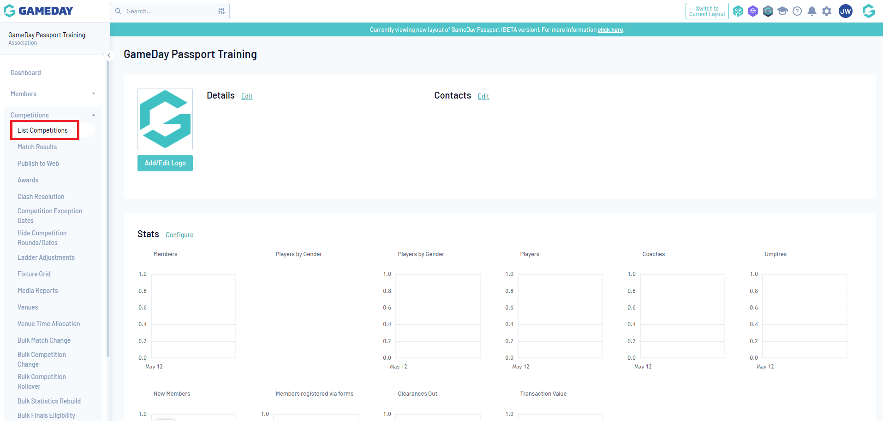Click the 'Details' heading

point(221,95)
